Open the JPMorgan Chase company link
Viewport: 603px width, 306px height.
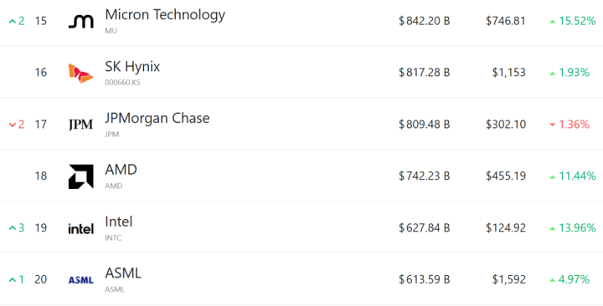click(157, 118)
